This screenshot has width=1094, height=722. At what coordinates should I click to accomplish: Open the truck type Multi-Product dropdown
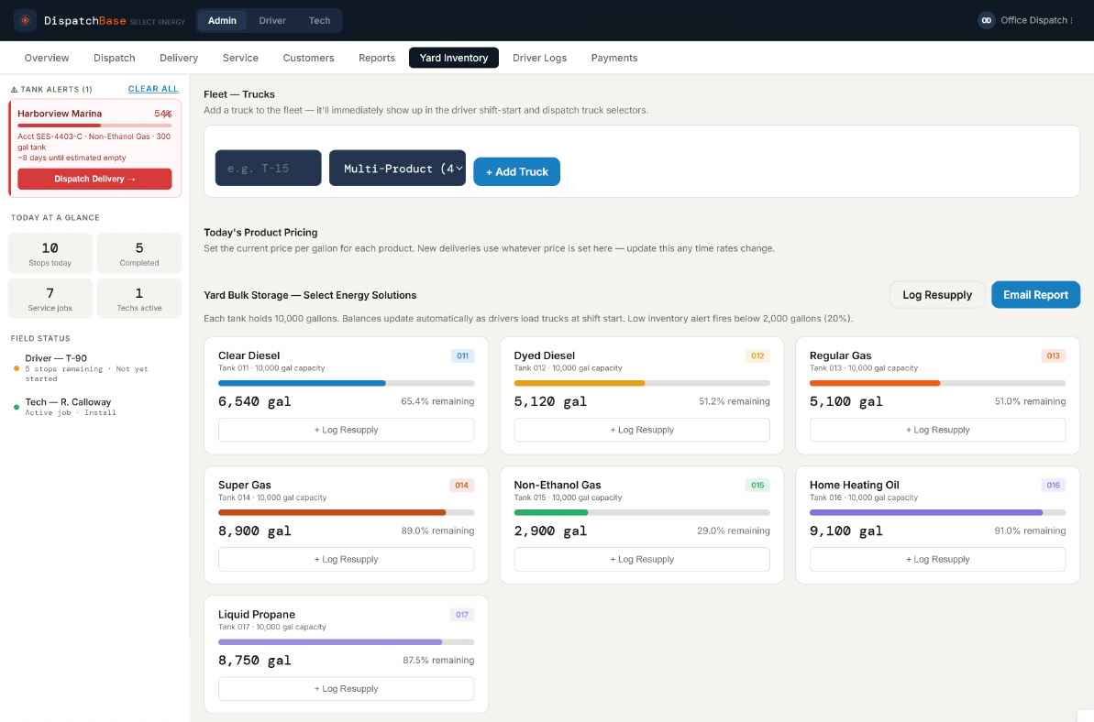pyautogui.click(x=397, y=168)
